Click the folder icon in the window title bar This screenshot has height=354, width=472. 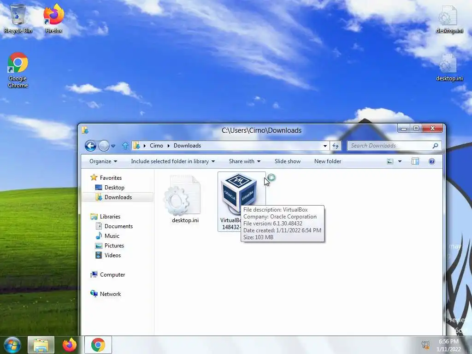85,130
